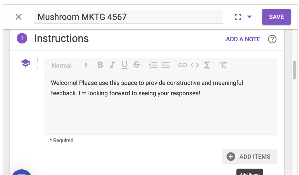Insert a formula with sigma icon
This screenshot has width=299, height=175.
pyautogui.click(x=207, y=65)
